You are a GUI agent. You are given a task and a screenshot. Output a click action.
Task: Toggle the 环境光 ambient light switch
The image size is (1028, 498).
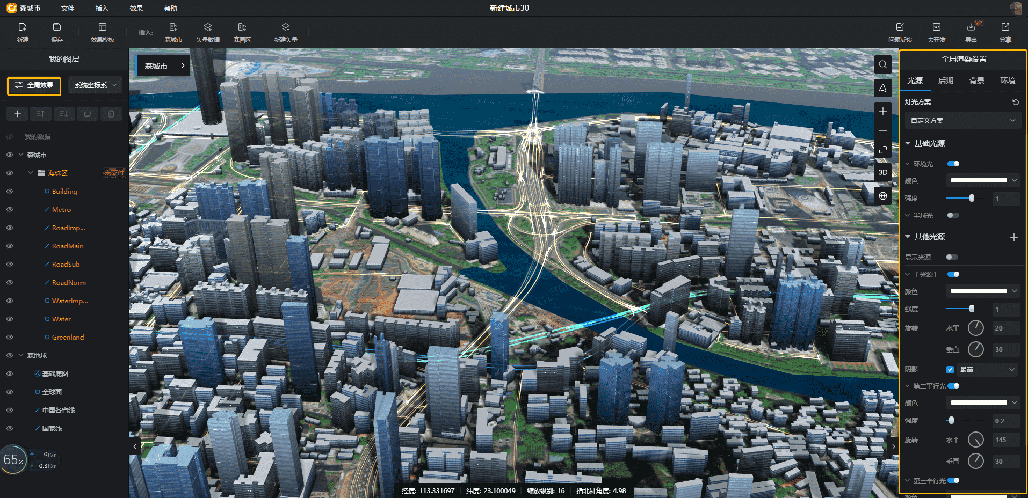[x=953, y=164]
